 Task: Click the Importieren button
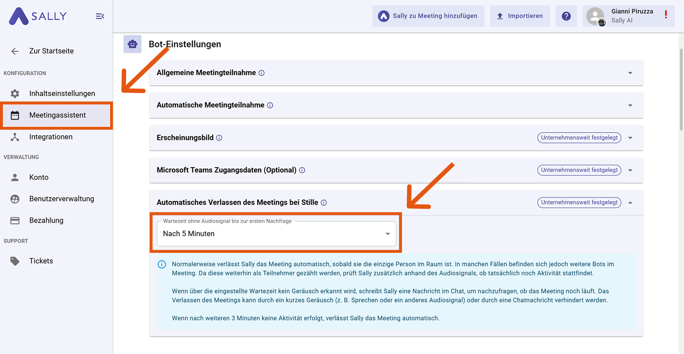coord(520,16)
